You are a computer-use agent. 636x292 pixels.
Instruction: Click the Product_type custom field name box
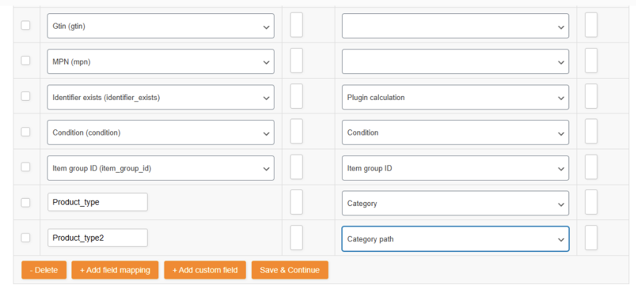point(98,202)
